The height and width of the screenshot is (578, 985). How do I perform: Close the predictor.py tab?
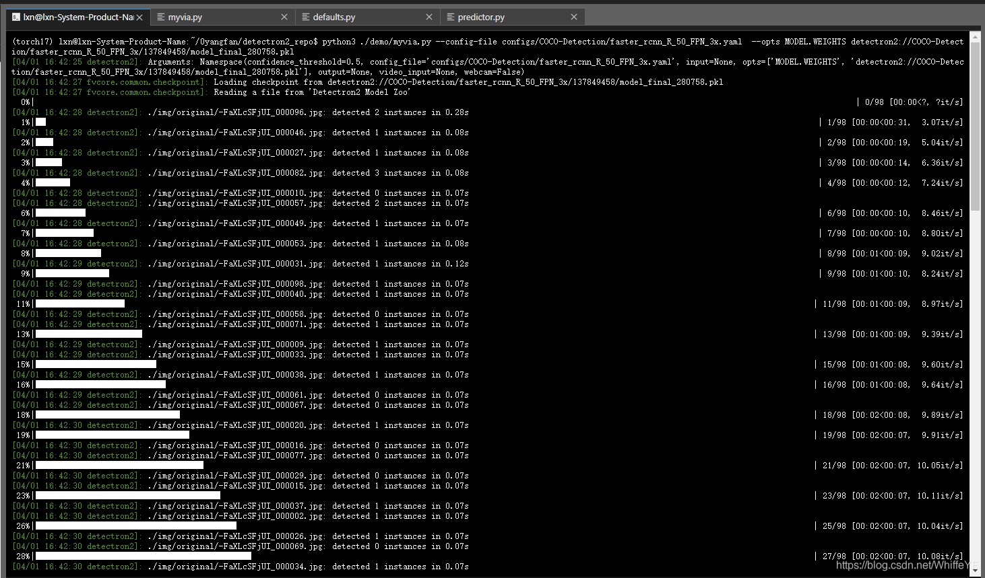pos(574,17)
